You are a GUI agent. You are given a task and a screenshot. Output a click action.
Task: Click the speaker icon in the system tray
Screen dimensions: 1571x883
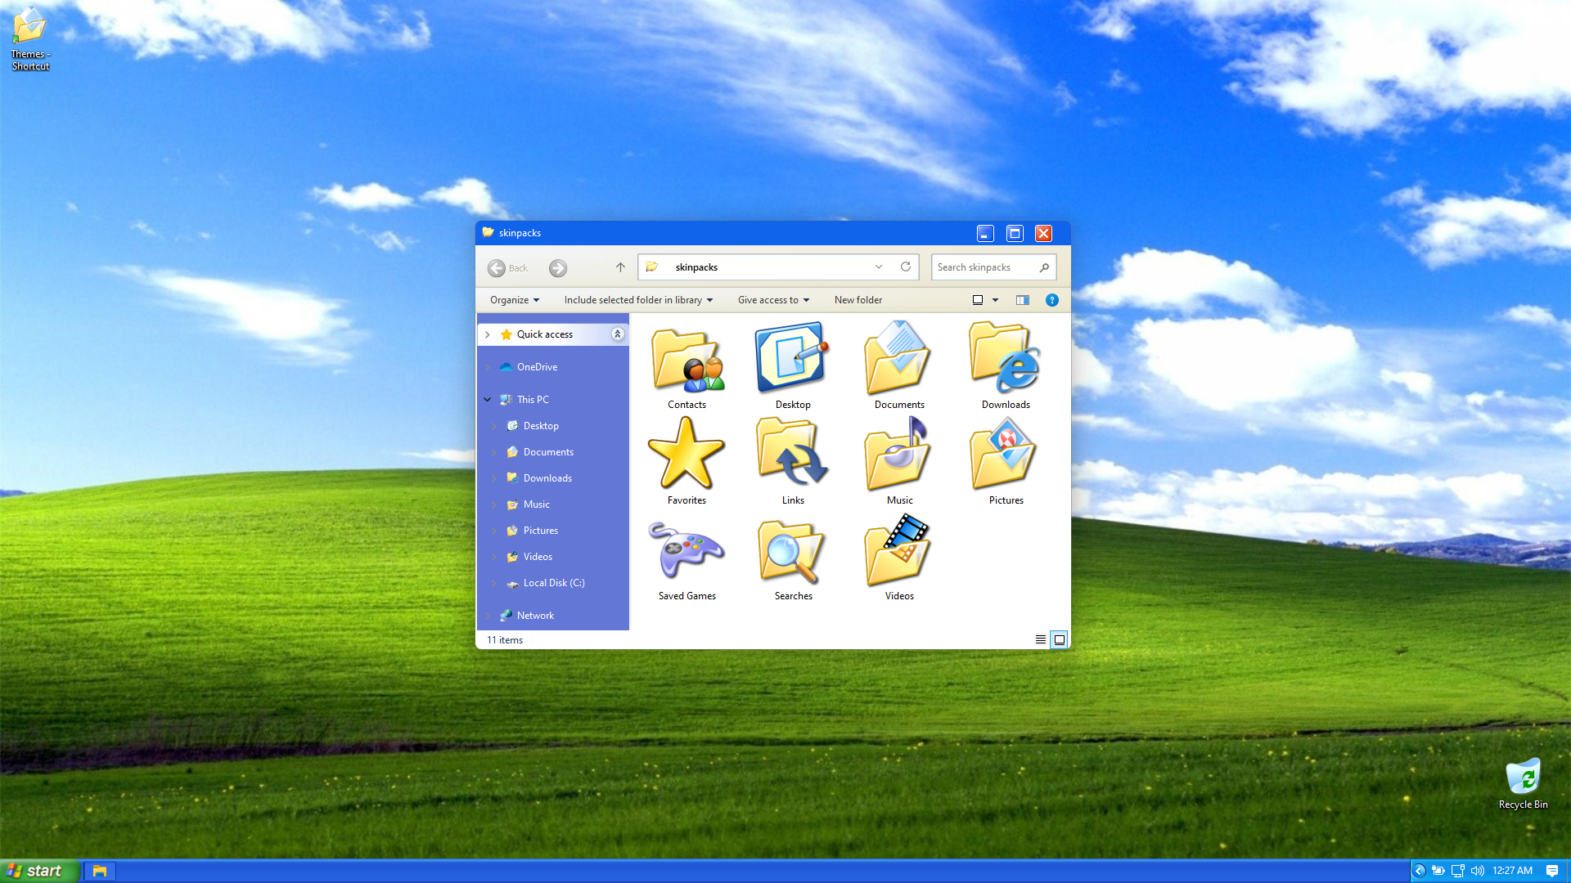1476,871
